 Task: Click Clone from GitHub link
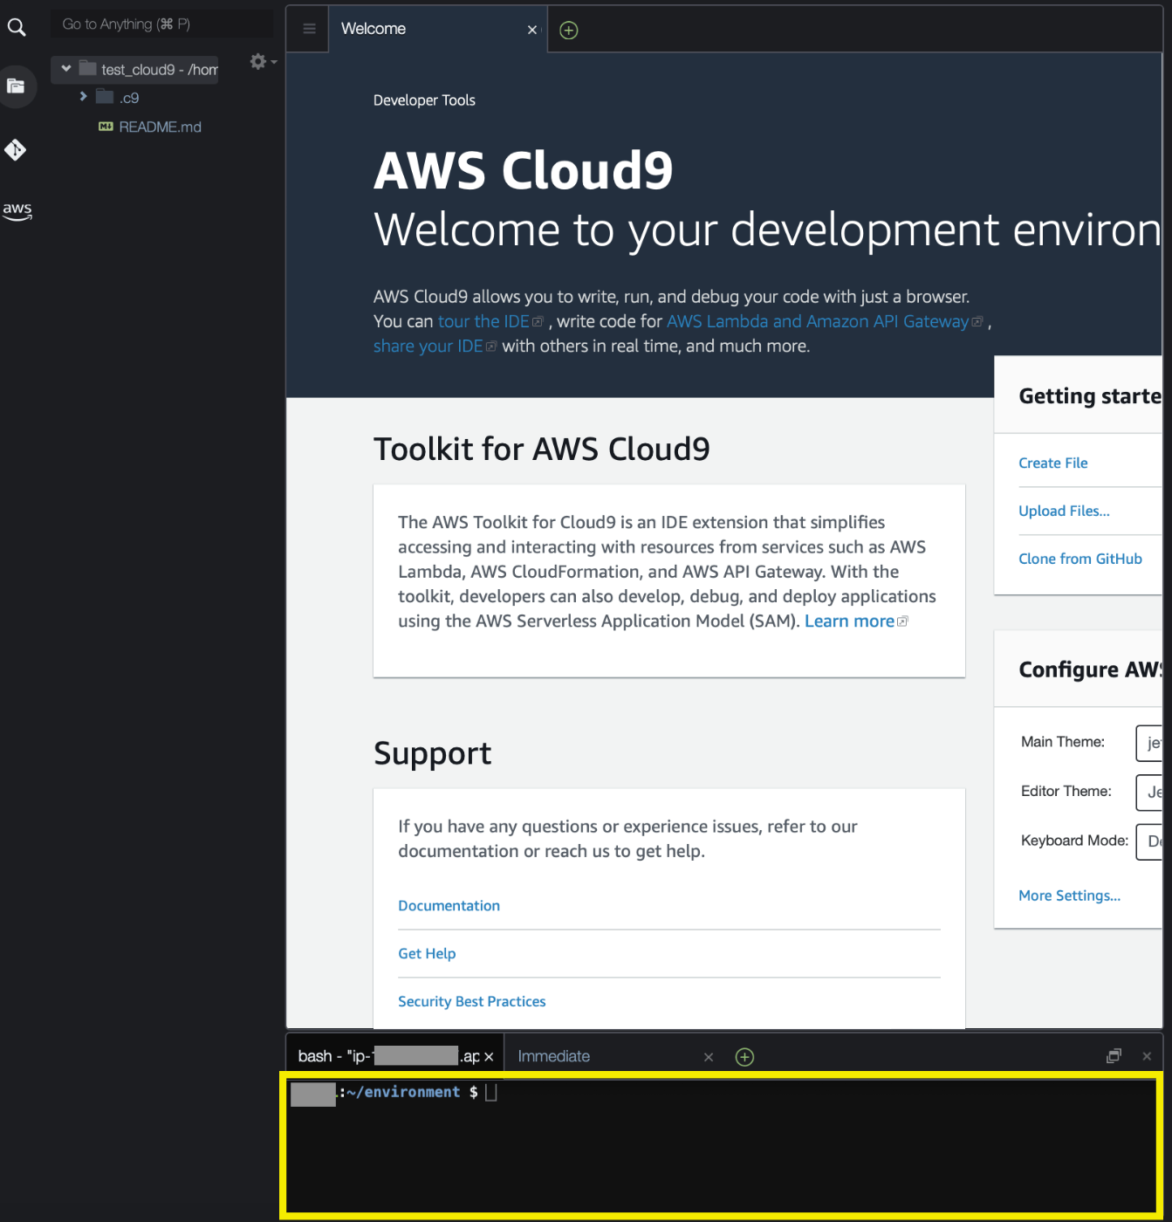tap(1079, 560)
